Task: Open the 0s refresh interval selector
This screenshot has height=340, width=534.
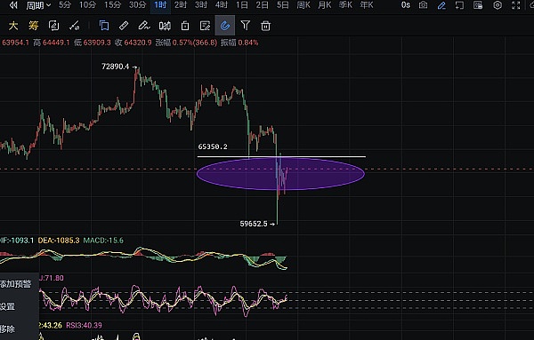Action: [405, 5]
